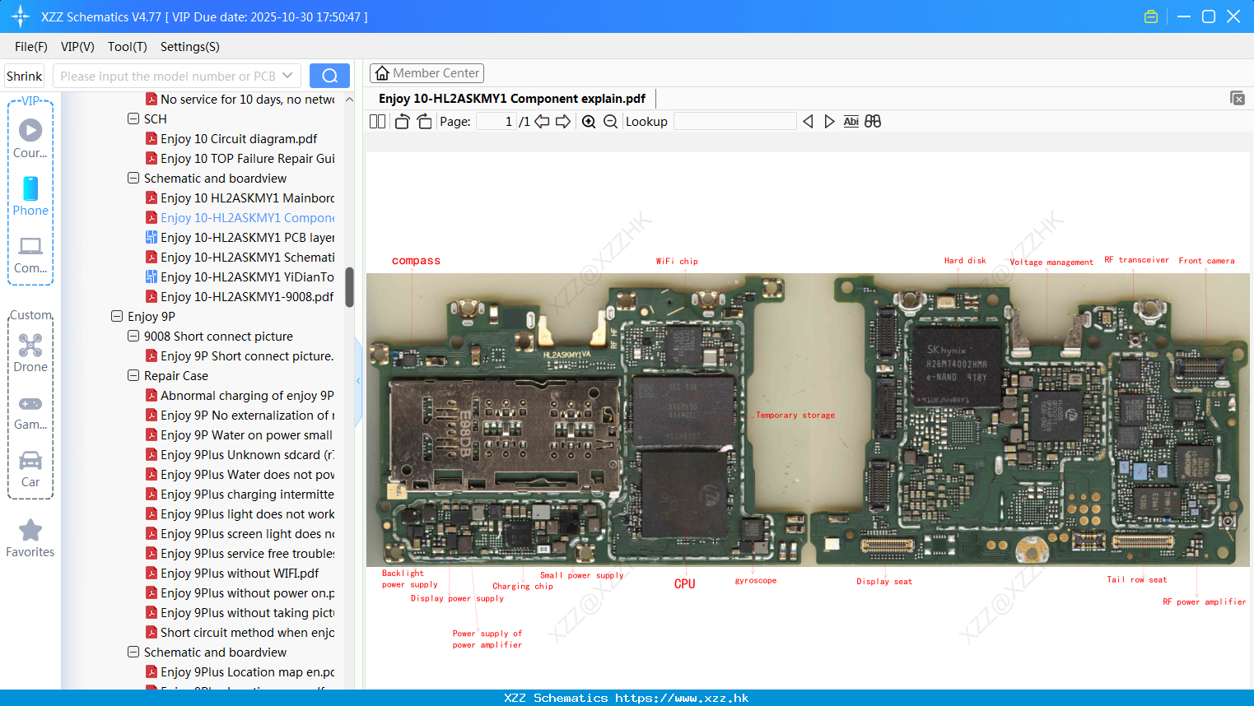Open the Tool(T) menu
The height and width of the screenshot is (706, 1254).
pyautogui.click(x=128, y=47)
